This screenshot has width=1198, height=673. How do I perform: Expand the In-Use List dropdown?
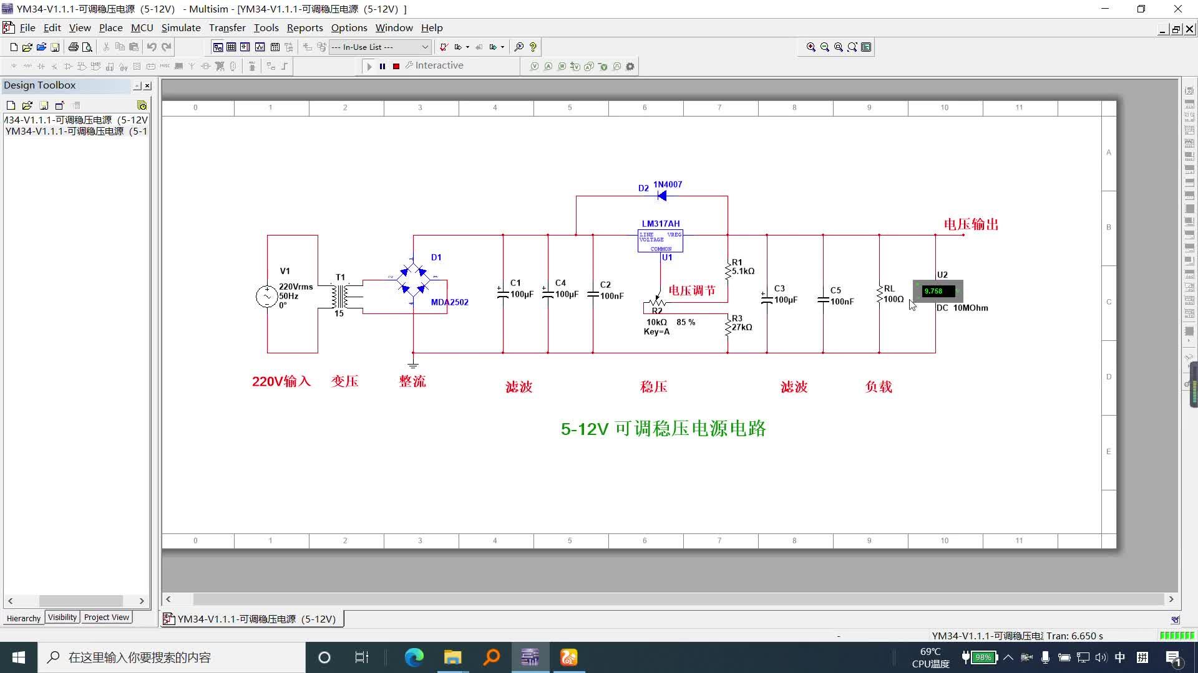tap(425, 47)
